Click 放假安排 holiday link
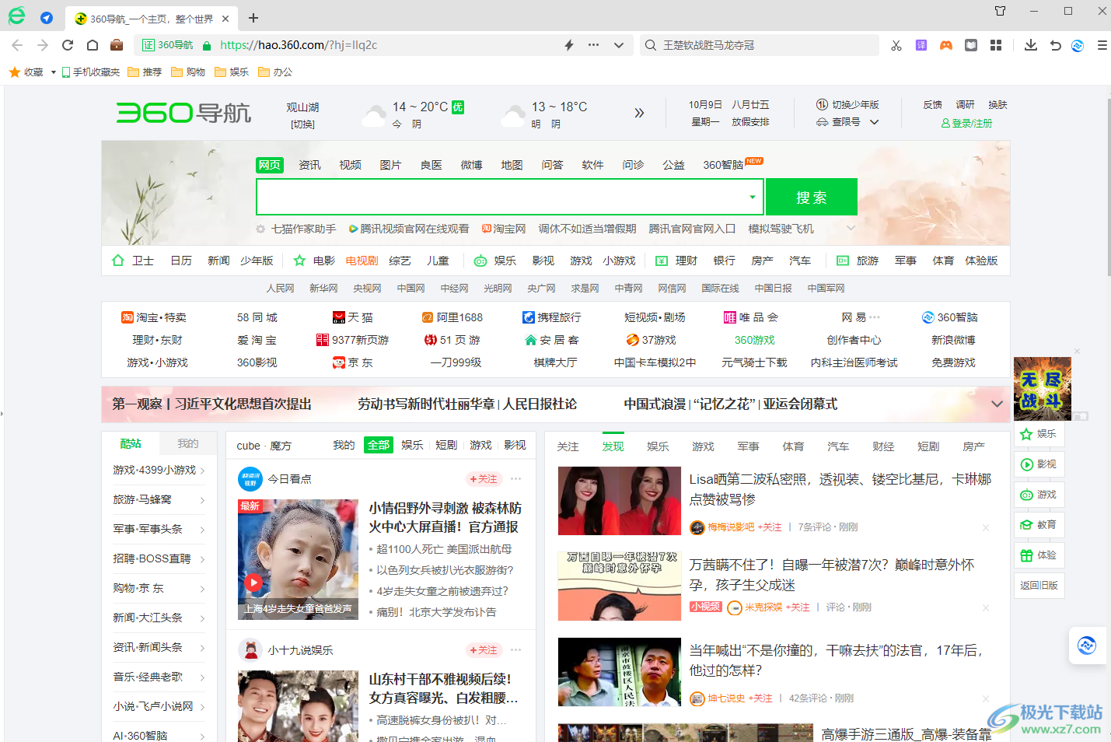Screen dimensions: 1111x742 pos(750,122)
